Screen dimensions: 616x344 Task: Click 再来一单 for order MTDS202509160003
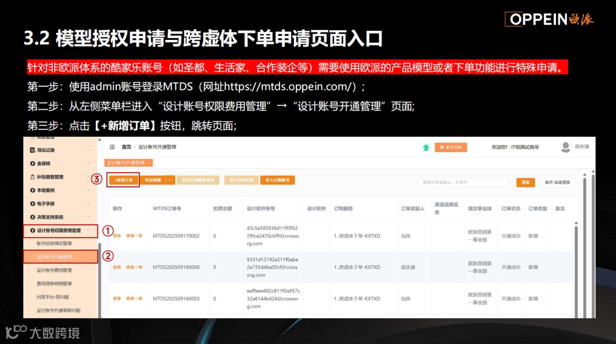coord(134,298)
